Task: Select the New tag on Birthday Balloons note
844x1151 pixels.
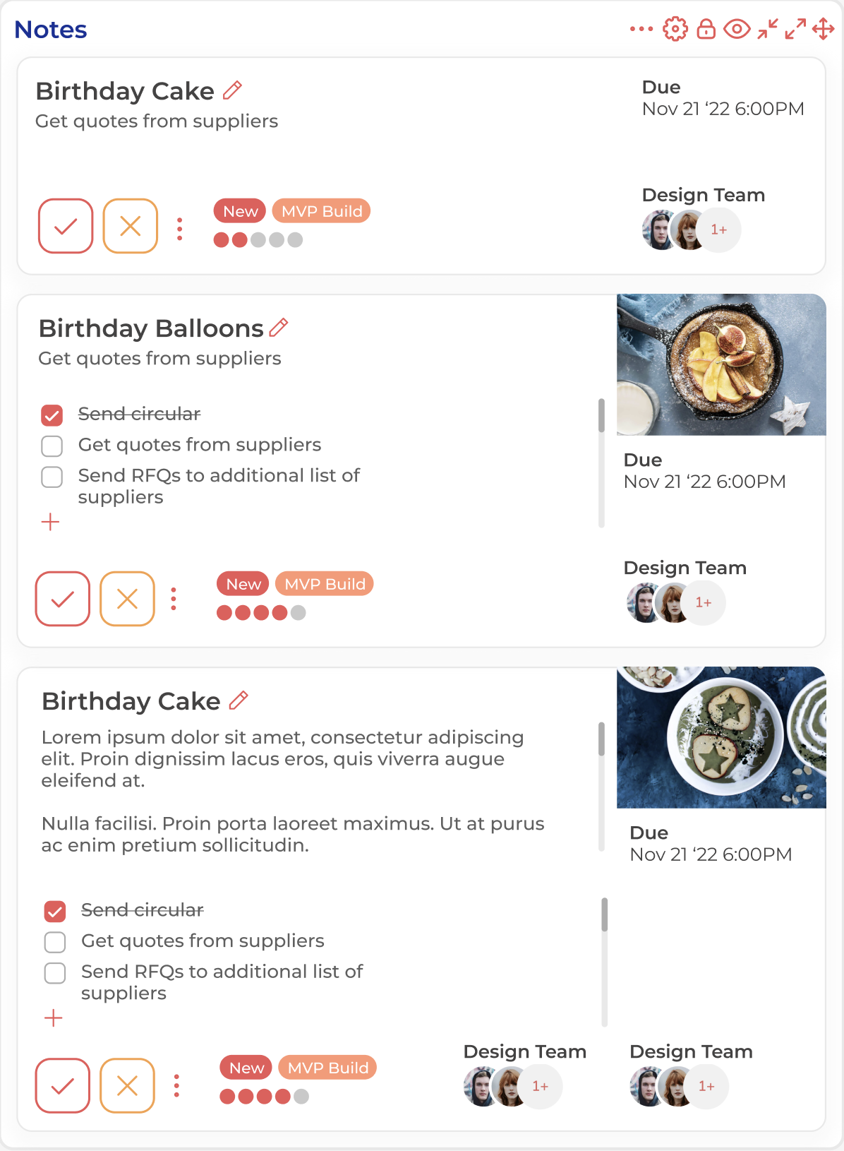Action: point(243,584)
